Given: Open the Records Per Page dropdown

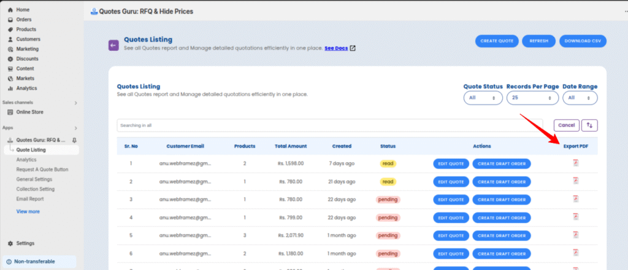Looking at the screenshot, I should pyautogui.click(x=532, y=98).
